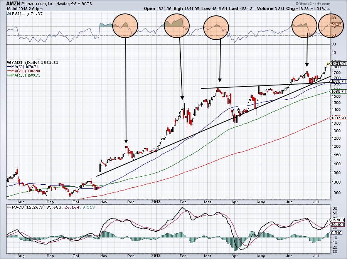Click the 1000 price axis label
This screenshot has height=259, width=347.
click(x=336, y=182)
